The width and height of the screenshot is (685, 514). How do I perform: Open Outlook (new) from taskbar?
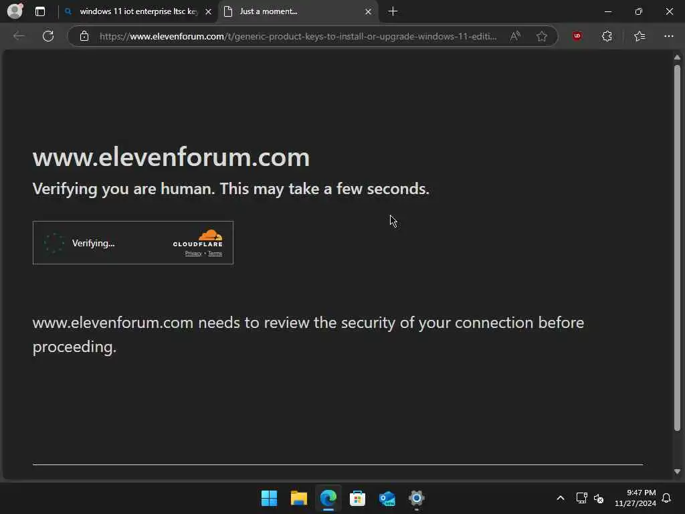pos(387,498)
